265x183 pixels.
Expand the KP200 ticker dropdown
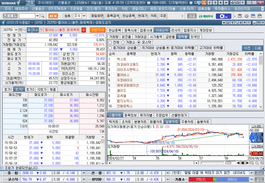[167, 179]
